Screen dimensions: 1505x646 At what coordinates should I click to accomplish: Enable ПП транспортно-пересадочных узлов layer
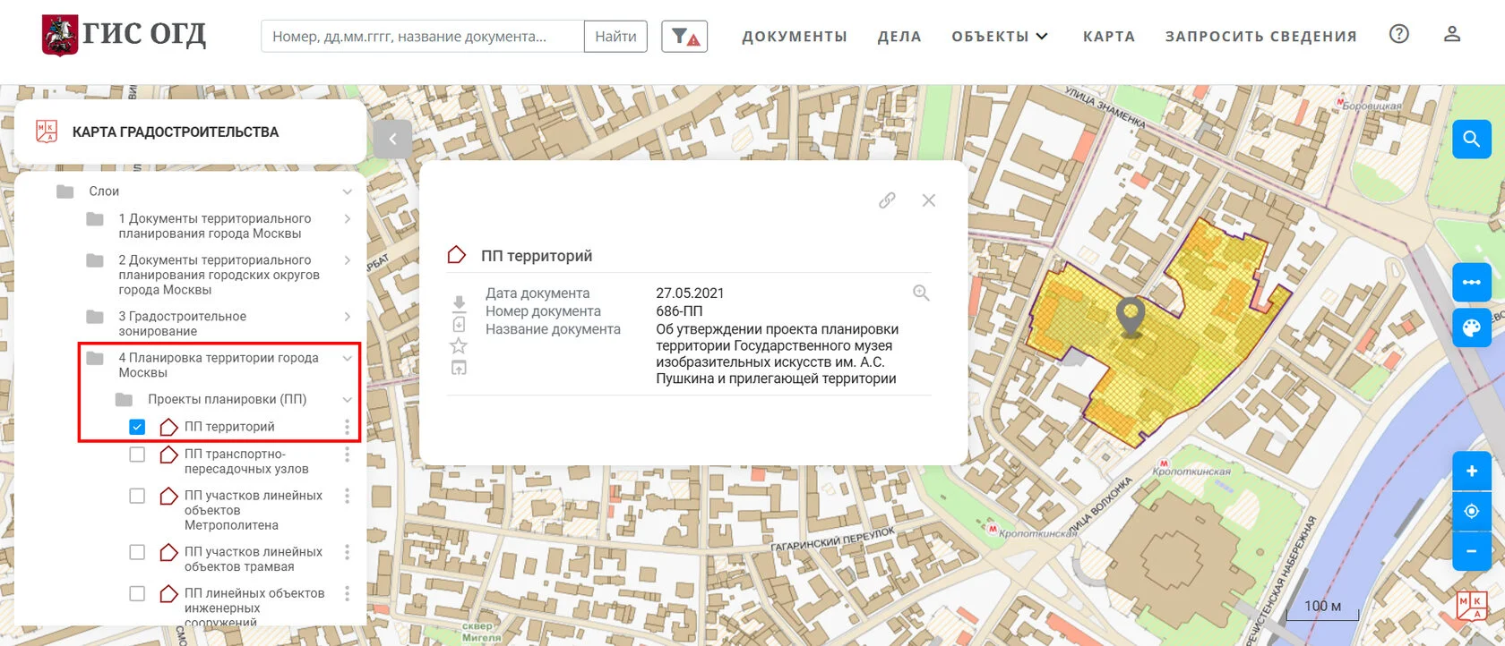[x=137, y=455]
